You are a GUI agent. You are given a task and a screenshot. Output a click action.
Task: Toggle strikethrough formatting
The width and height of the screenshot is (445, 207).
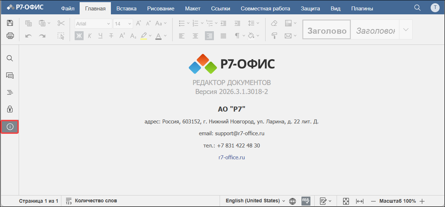pos(111,36)
